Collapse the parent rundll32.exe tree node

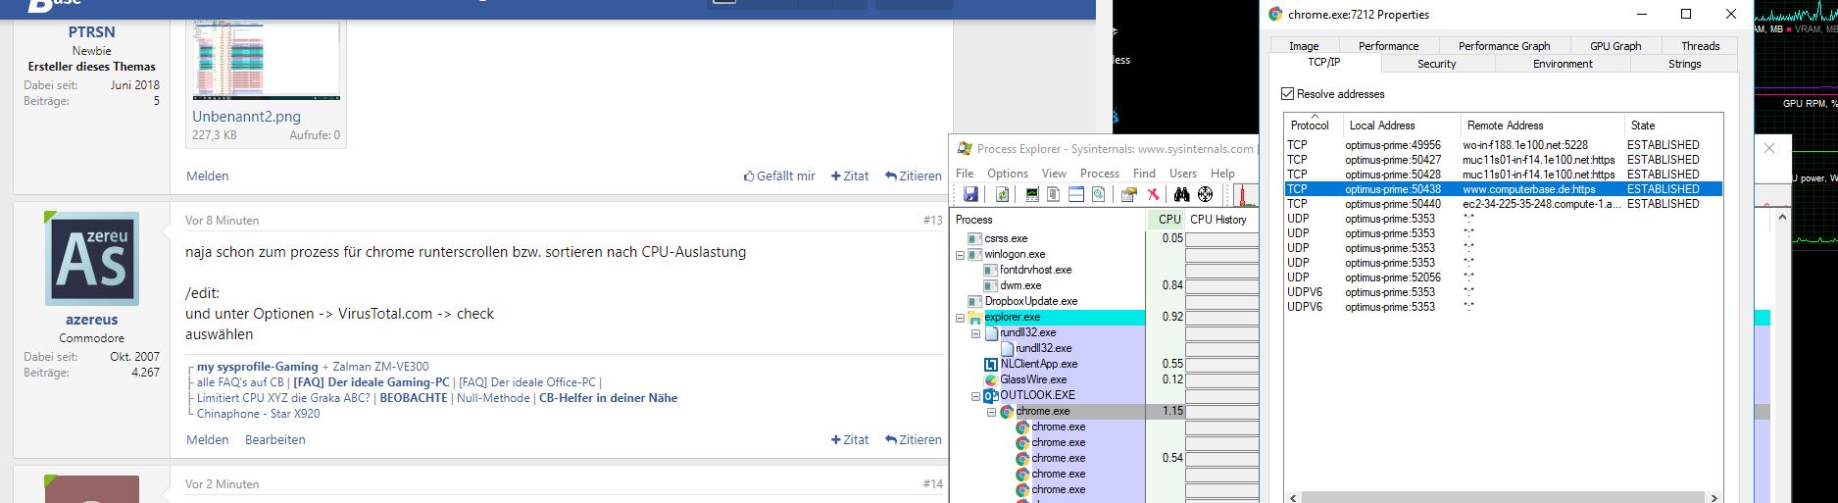(976, 333)
